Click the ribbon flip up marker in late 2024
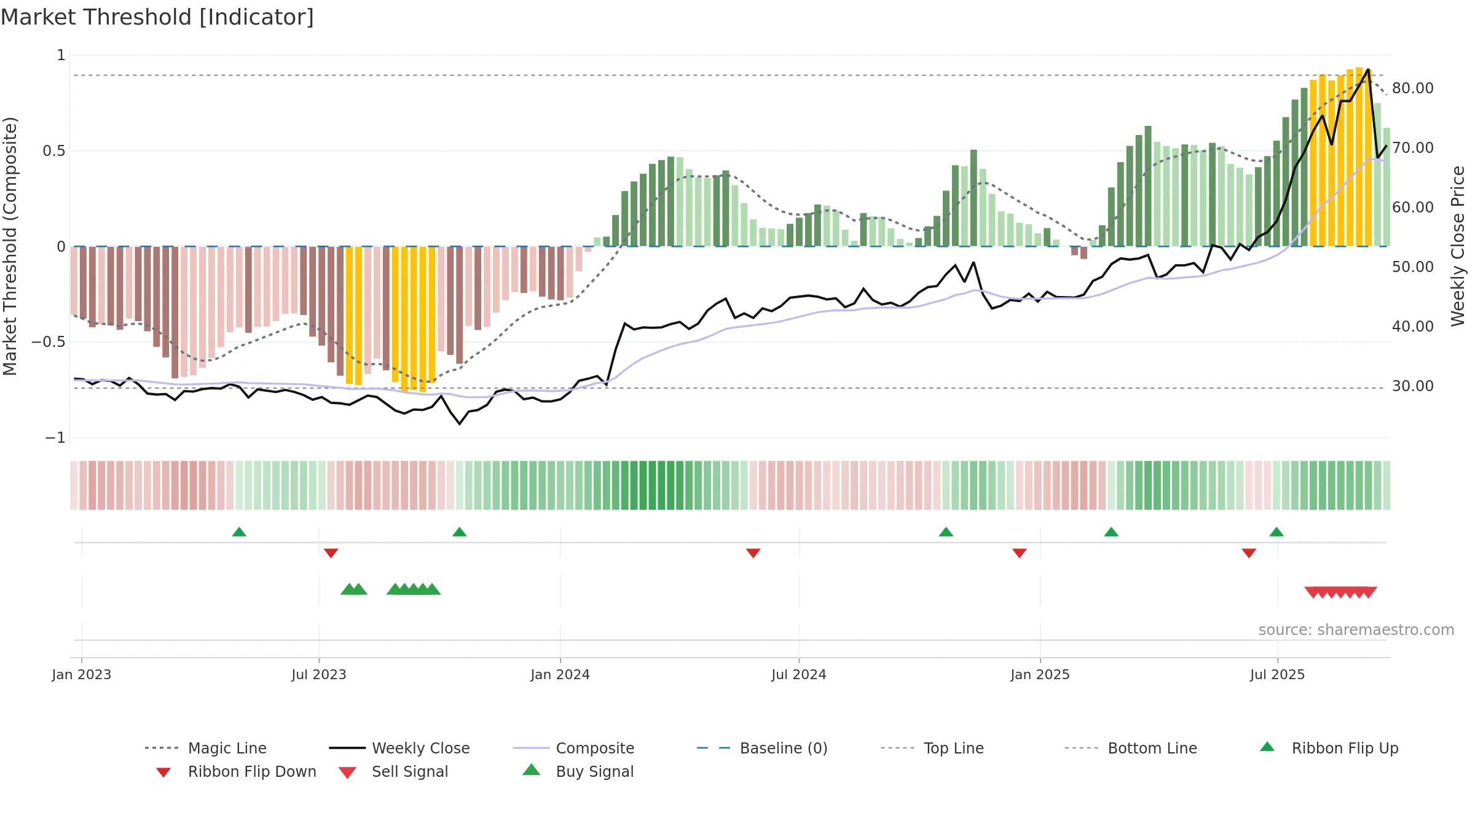The width and height of the screenshot is (1475, 829). click(946, 532)
